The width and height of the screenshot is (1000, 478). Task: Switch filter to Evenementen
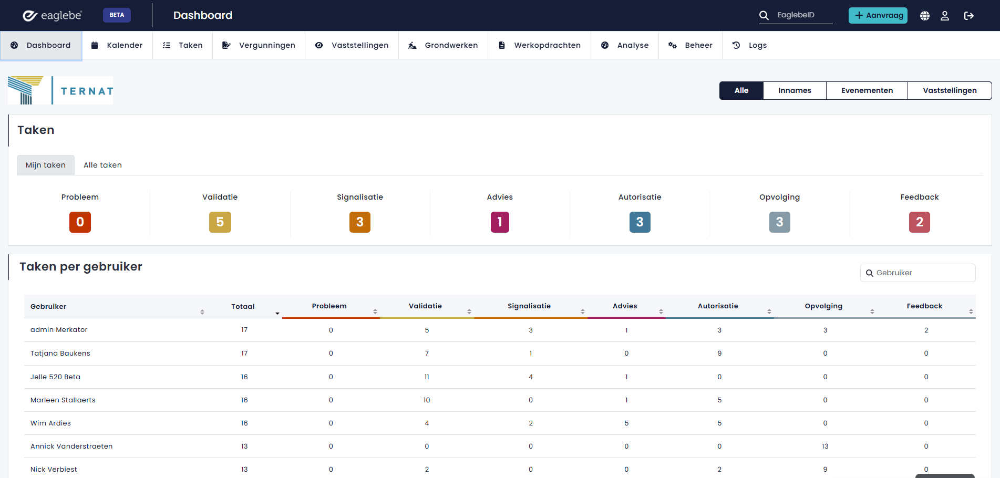pyautogui.click(x=867, y=90)
